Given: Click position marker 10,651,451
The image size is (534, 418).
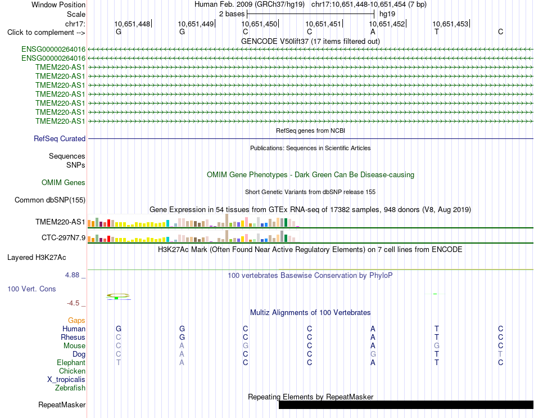Looking at the screenshot, I should (x=323, y=24).
